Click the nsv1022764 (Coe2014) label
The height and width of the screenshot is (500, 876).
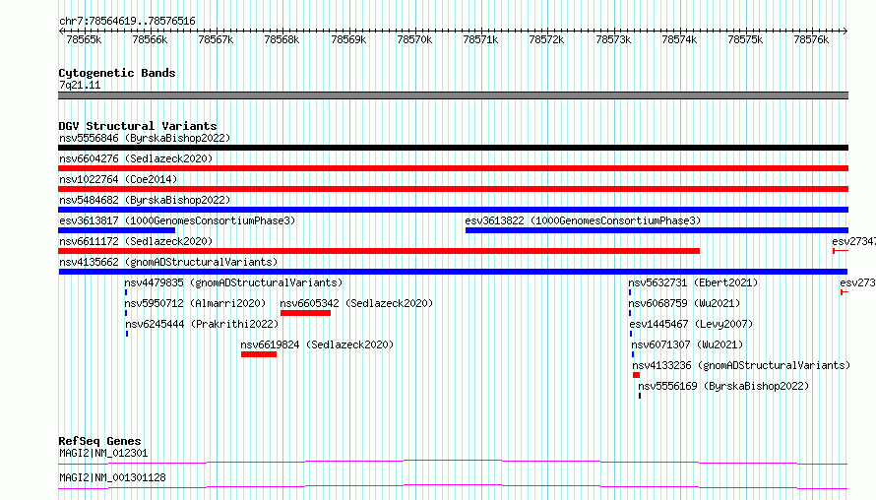tap(118, 179)
